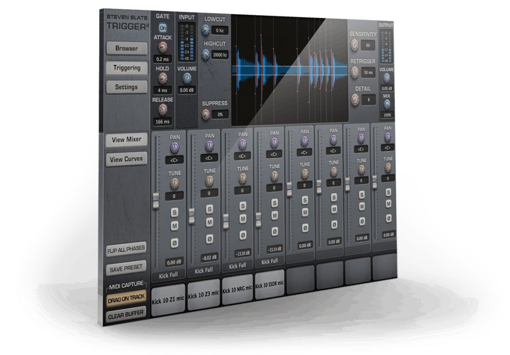
Task: Click the Highcut knob
Action: tap(206, 54)
